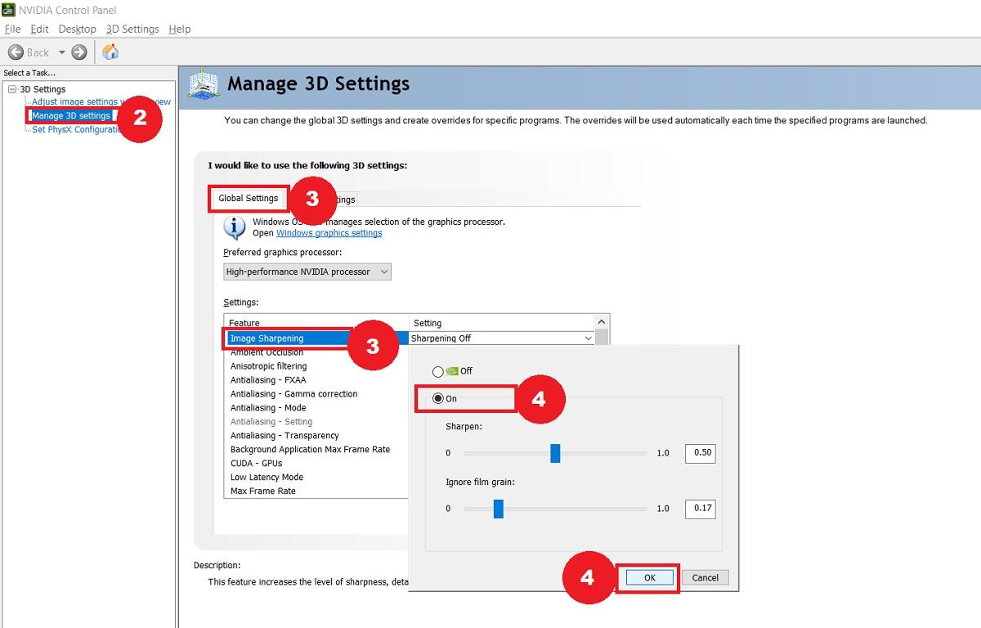This screenshot has width=981, height=628.
Task: Select CUDA - GPUs row
Action: (x=316, y=464)
